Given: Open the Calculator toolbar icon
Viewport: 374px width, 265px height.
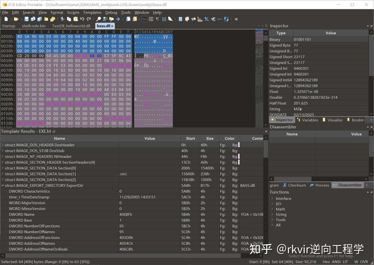Looking at the screenshot, I should point(181,19).
